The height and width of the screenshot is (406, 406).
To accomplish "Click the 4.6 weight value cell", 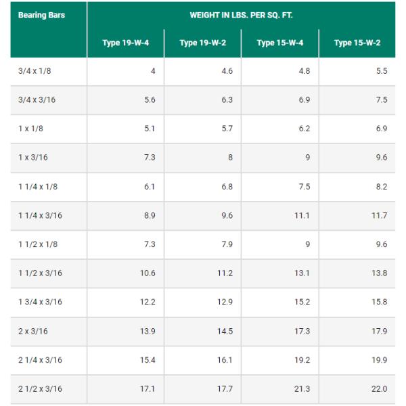I will click(227, 71).
